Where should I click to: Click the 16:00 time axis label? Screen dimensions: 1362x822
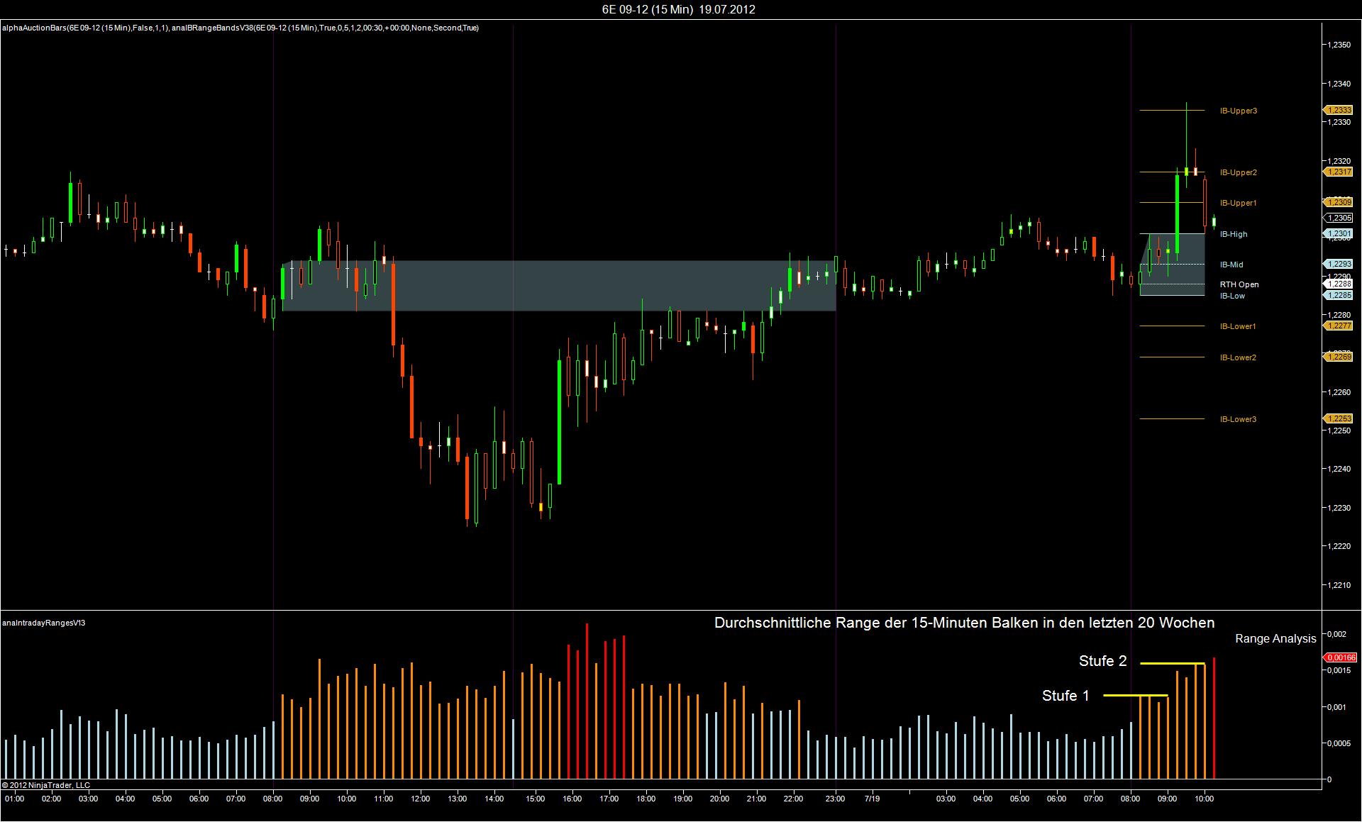coord(572,799)
